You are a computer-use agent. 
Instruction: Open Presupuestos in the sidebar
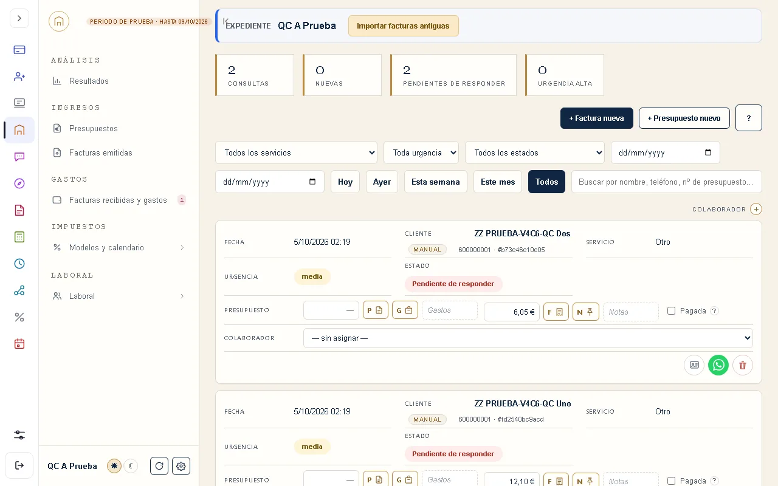(x=94, y=128)
